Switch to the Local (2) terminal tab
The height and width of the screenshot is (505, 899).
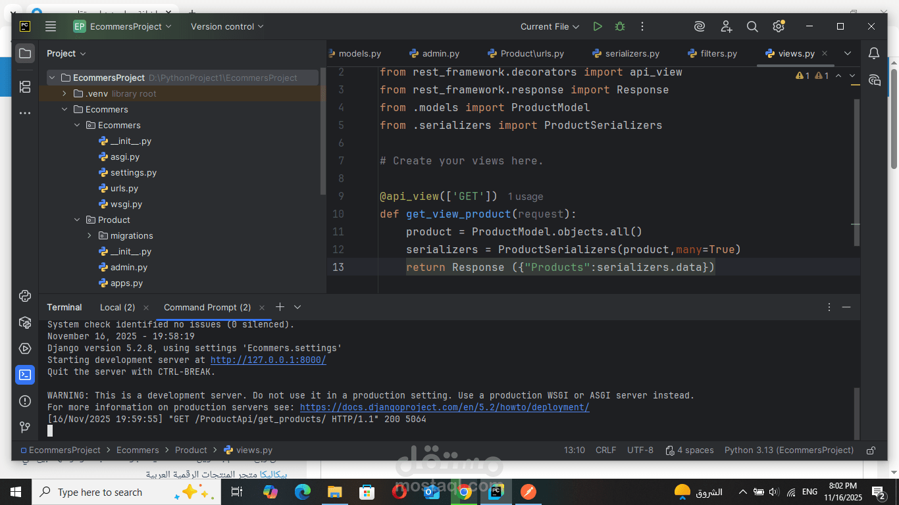(117, 307)
